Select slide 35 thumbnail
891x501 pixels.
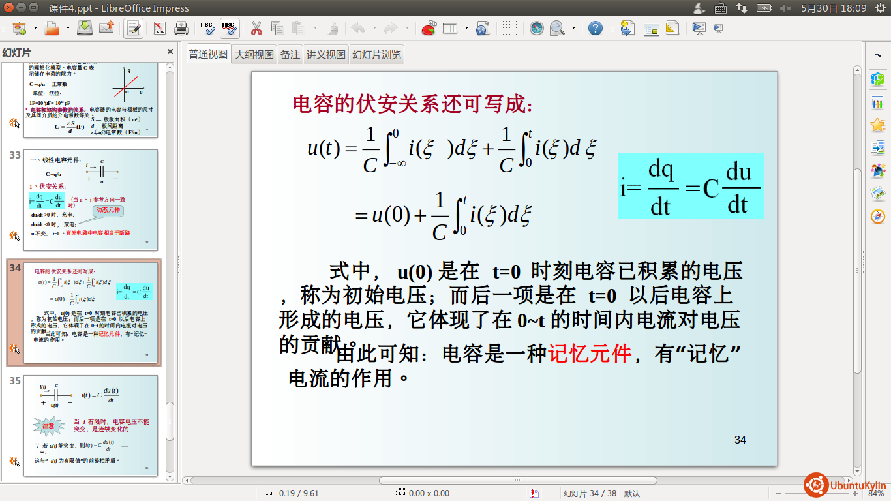click(91, 424)
